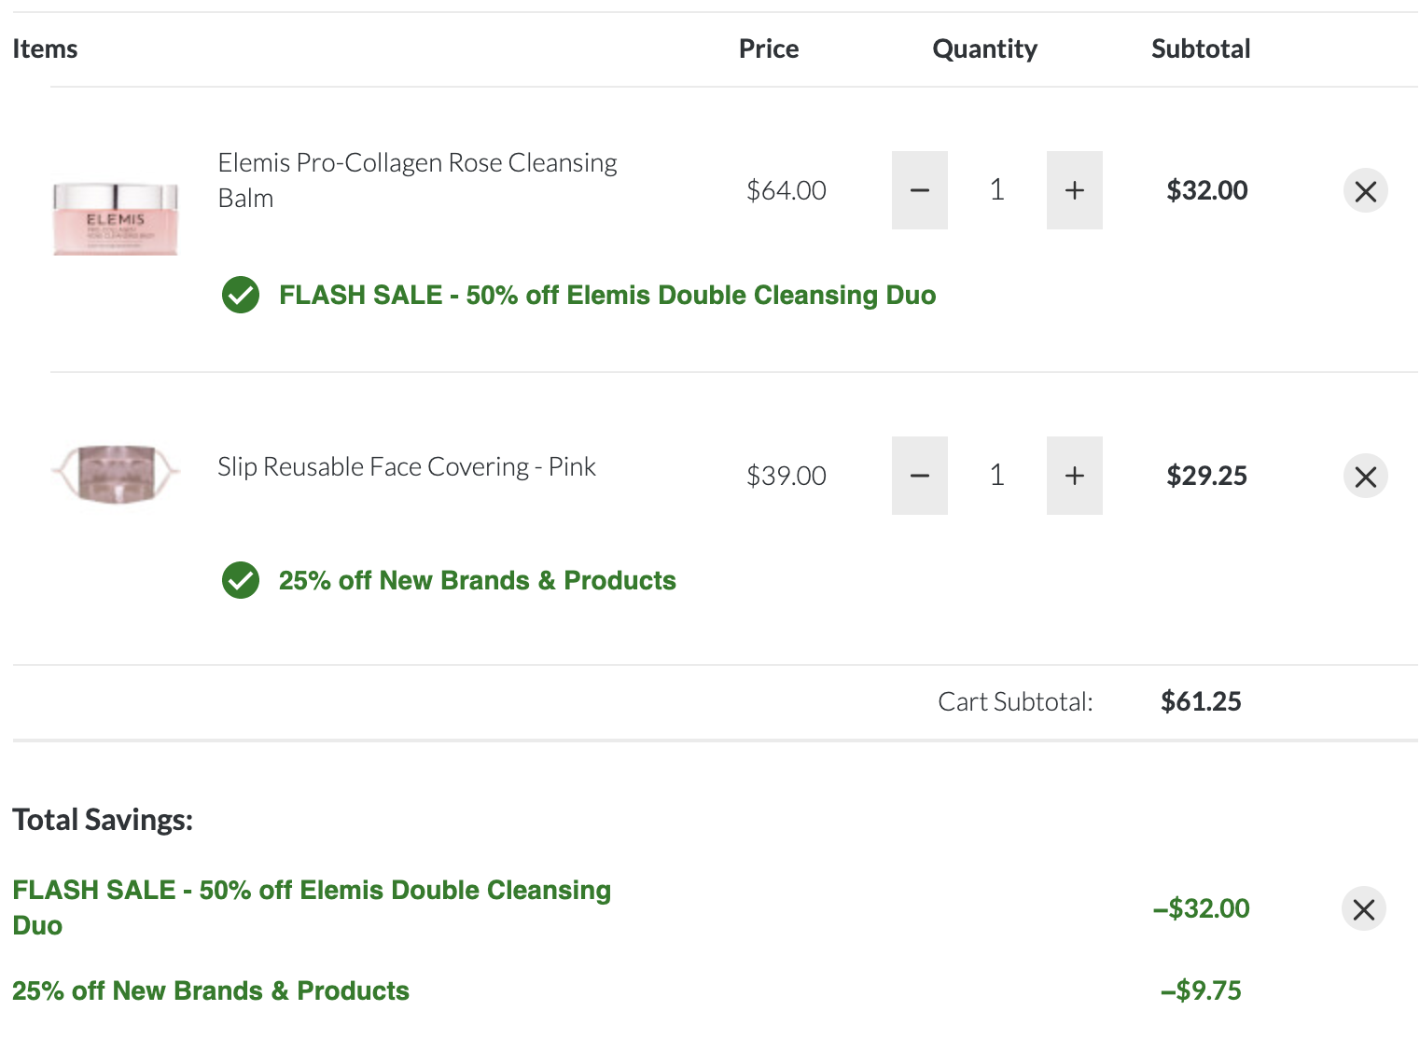Click 25% off New Brands in Total Savings
Screen dimensions: 1420x1052
tap(211, 990)
